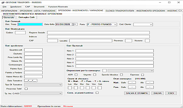
Task: Click the Matt. Dalle time field
Action: pos(132,83)
